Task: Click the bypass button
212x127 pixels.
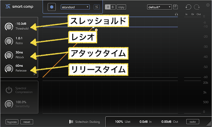Action: pos(12,122)
